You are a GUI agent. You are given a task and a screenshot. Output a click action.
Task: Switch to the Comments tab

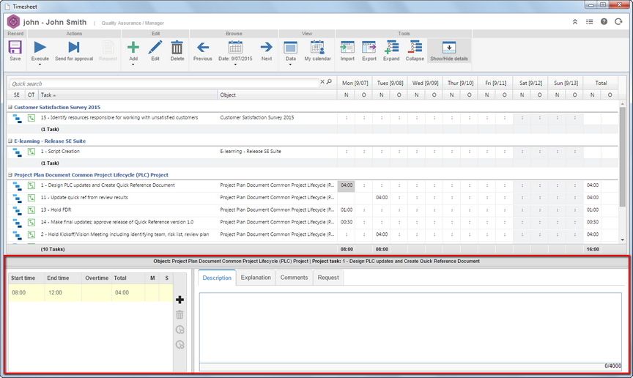294,278
